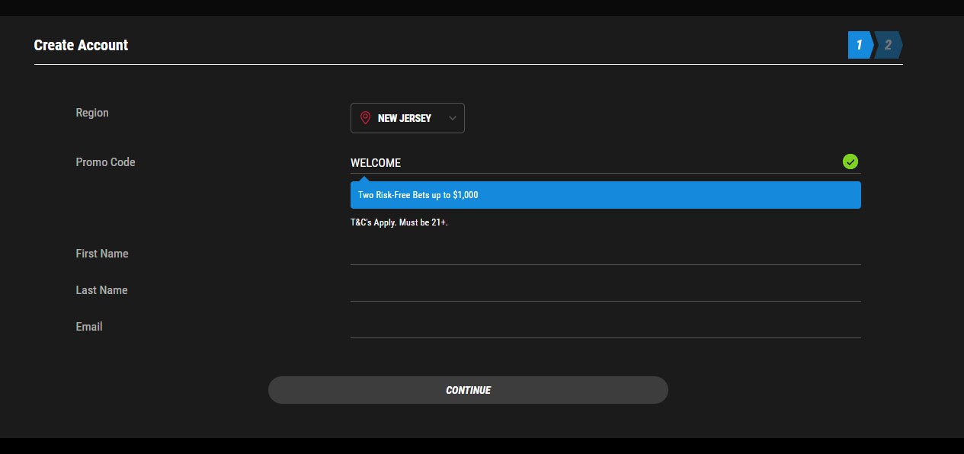Click the Create Account heading
The image size is (964, 454).
pyautogui.click(x=81, y=45)
